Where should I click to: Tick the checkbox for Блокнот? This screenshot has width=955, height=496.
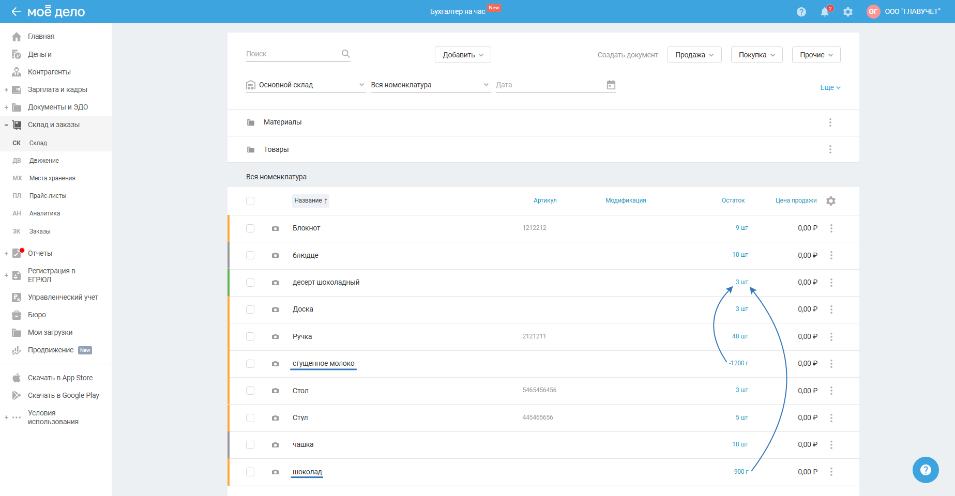250,228
